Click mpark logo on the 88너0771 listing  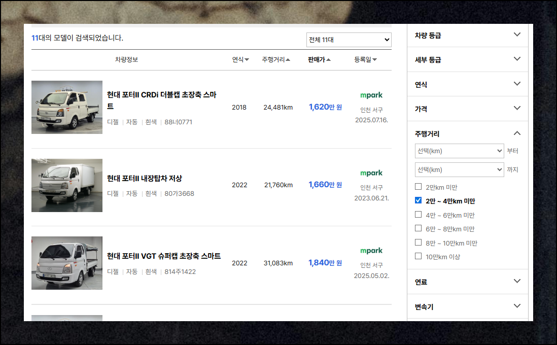click(371, 95)
